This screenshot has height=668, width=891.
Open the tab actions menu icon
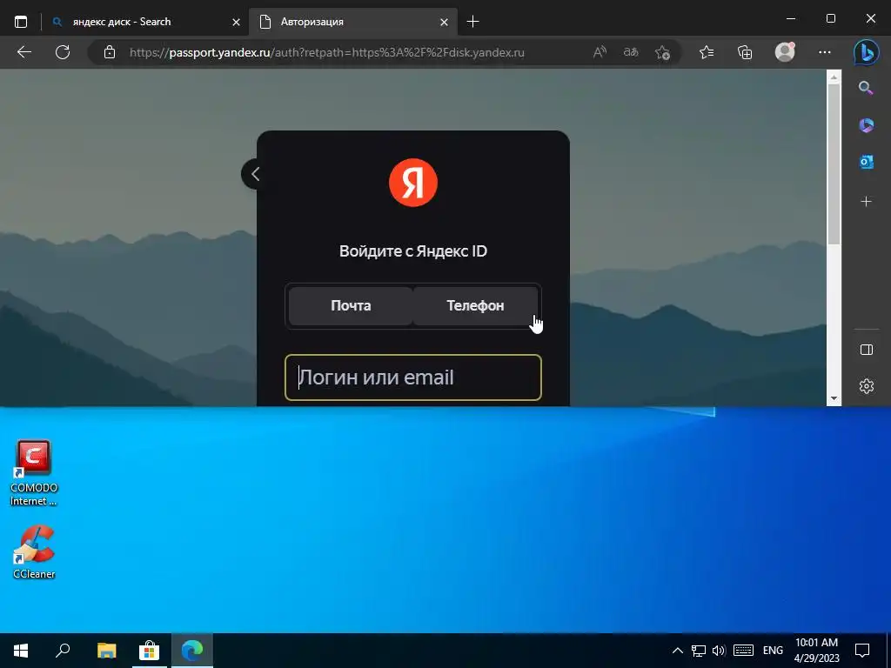tap(21, 22)
